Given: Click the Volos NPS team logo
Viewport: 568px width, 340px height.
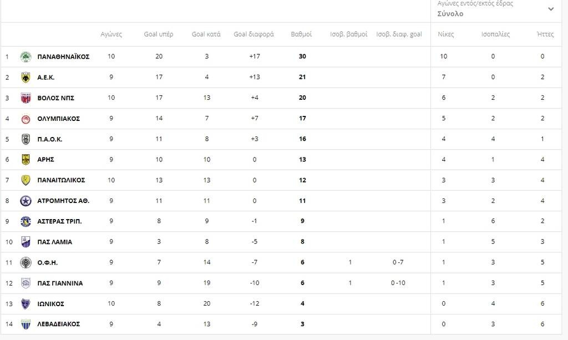Looking at the screenshot, I should coord(26,98).
